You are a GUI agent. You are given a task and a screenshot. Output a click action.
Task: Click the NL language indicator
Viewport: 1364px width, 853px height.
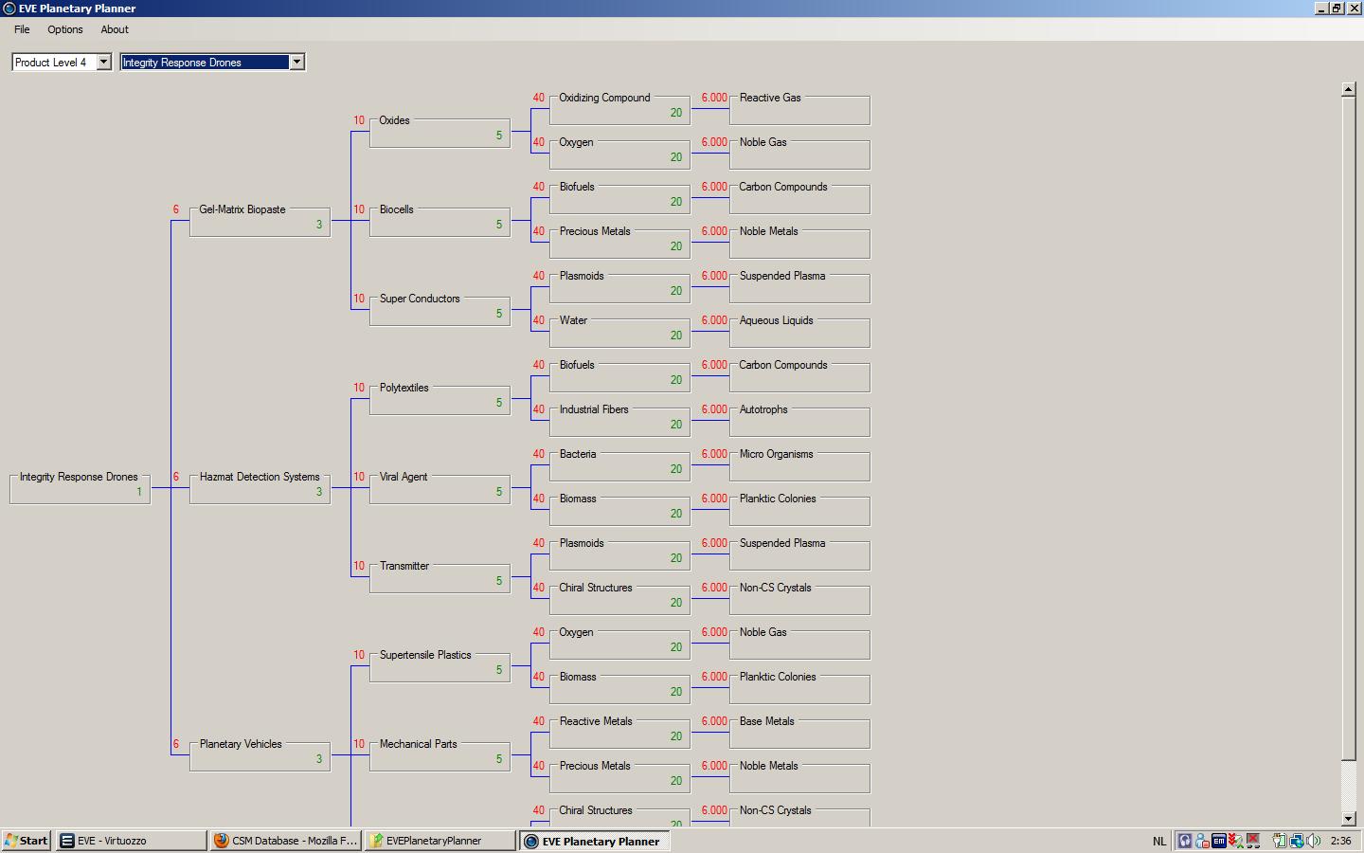1159,841
